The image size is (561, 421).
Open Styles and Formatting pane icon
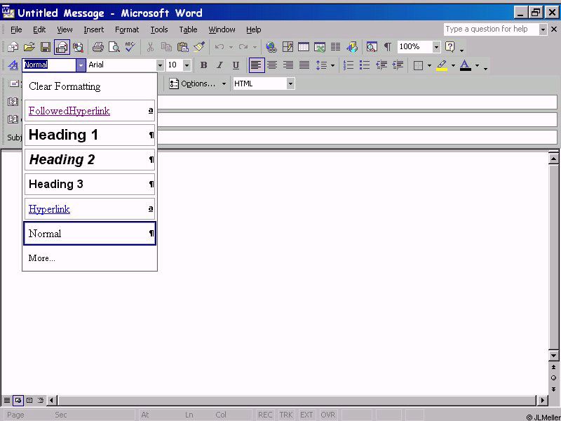click(x=13, y=65)
